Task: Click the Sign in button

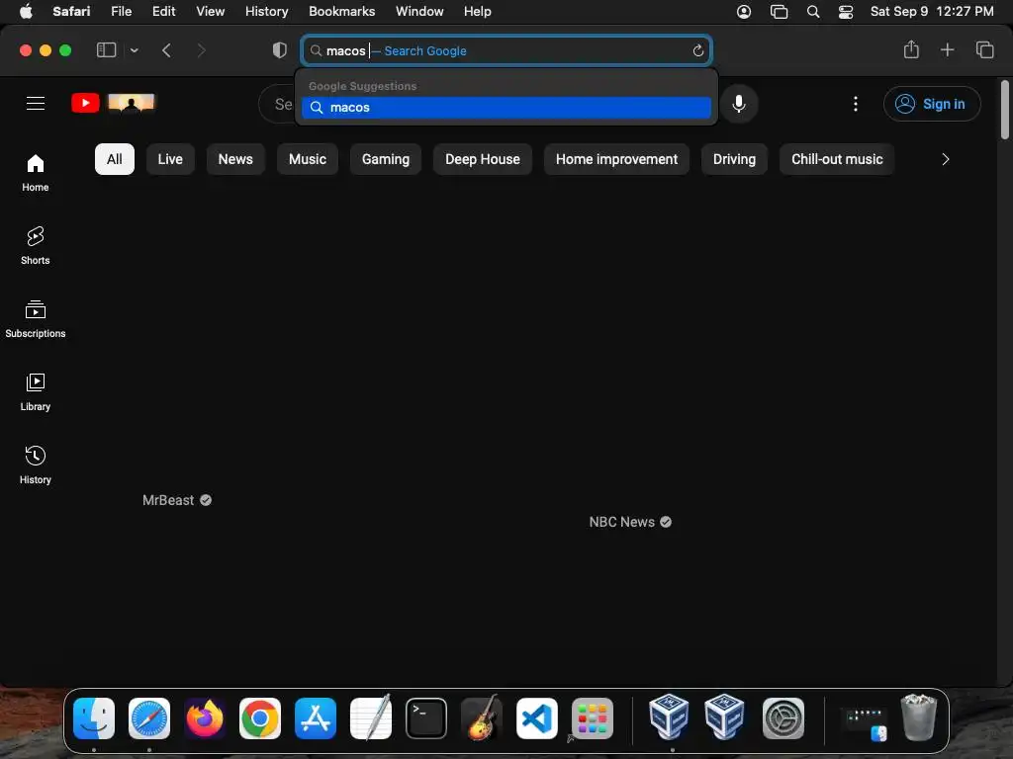Action: pos(932,104)
